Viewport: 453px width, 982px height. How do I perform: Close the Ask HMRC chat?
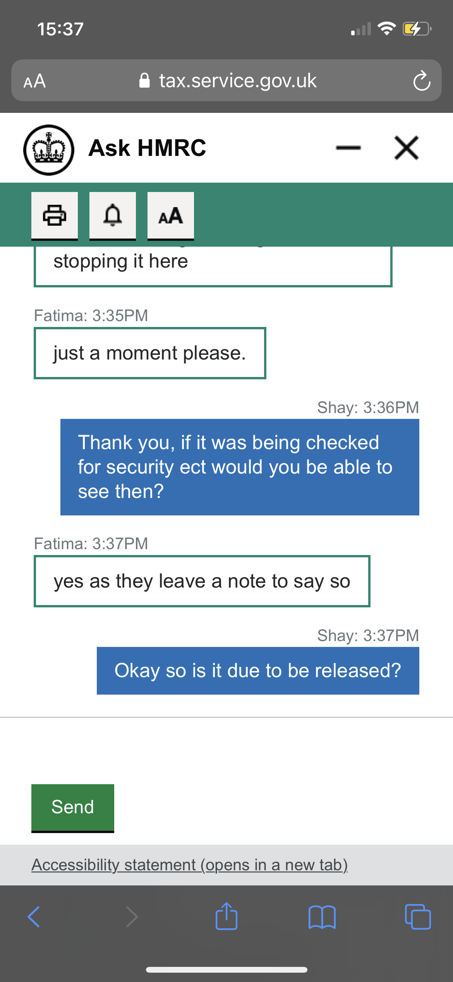[406, 148]
